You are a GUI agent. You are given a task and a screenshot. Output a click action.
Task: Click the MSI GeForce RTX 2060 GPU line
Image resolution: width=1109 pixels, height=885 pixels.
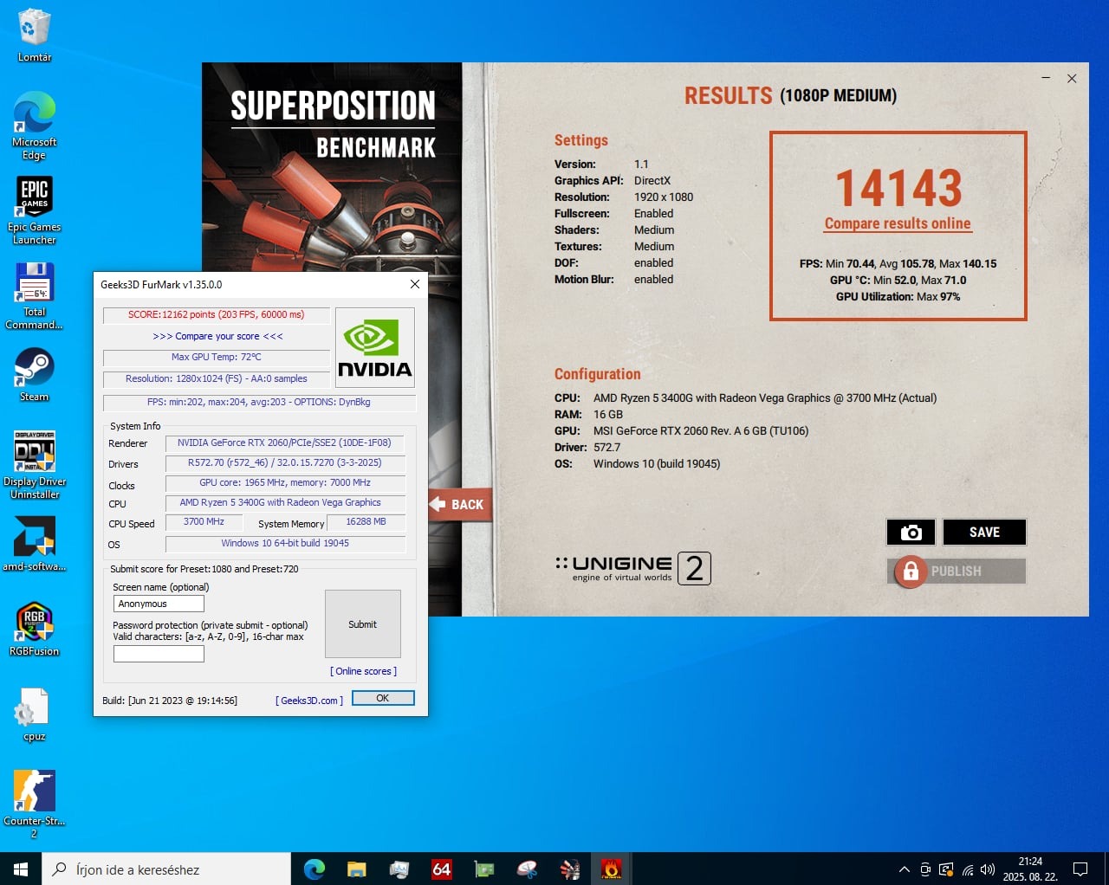(x=682, y=430)
